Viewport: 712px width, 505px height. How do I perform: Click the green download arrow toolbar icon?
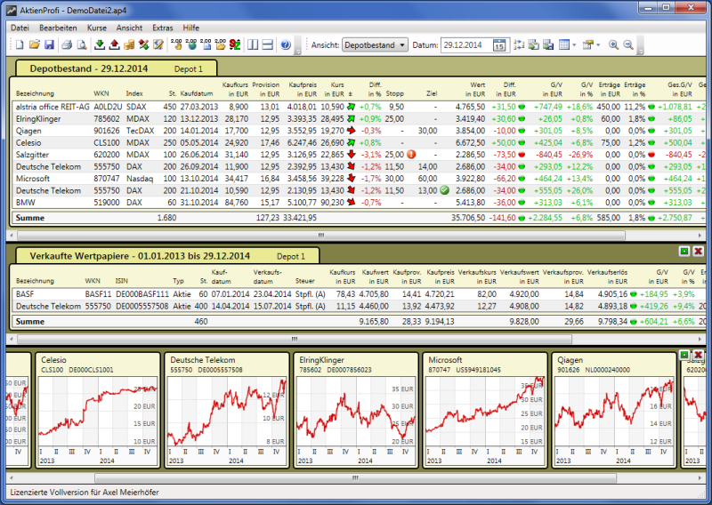tap(99, 44)
